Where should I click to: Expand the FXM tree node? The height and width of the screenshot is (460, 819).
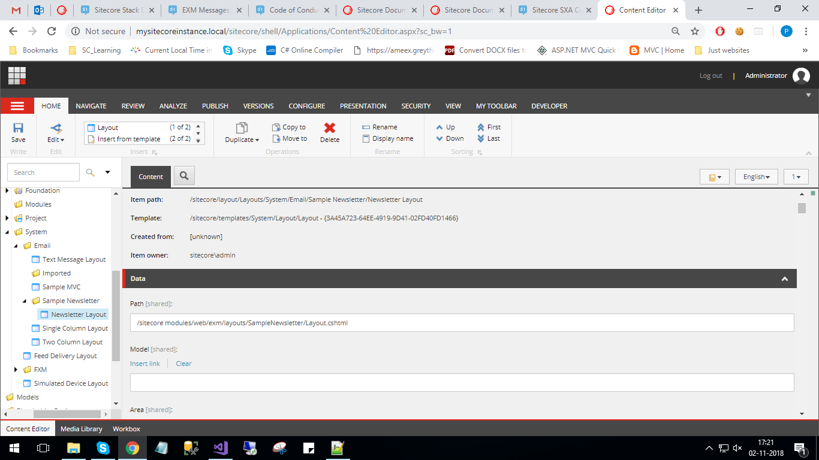point(16,370)
